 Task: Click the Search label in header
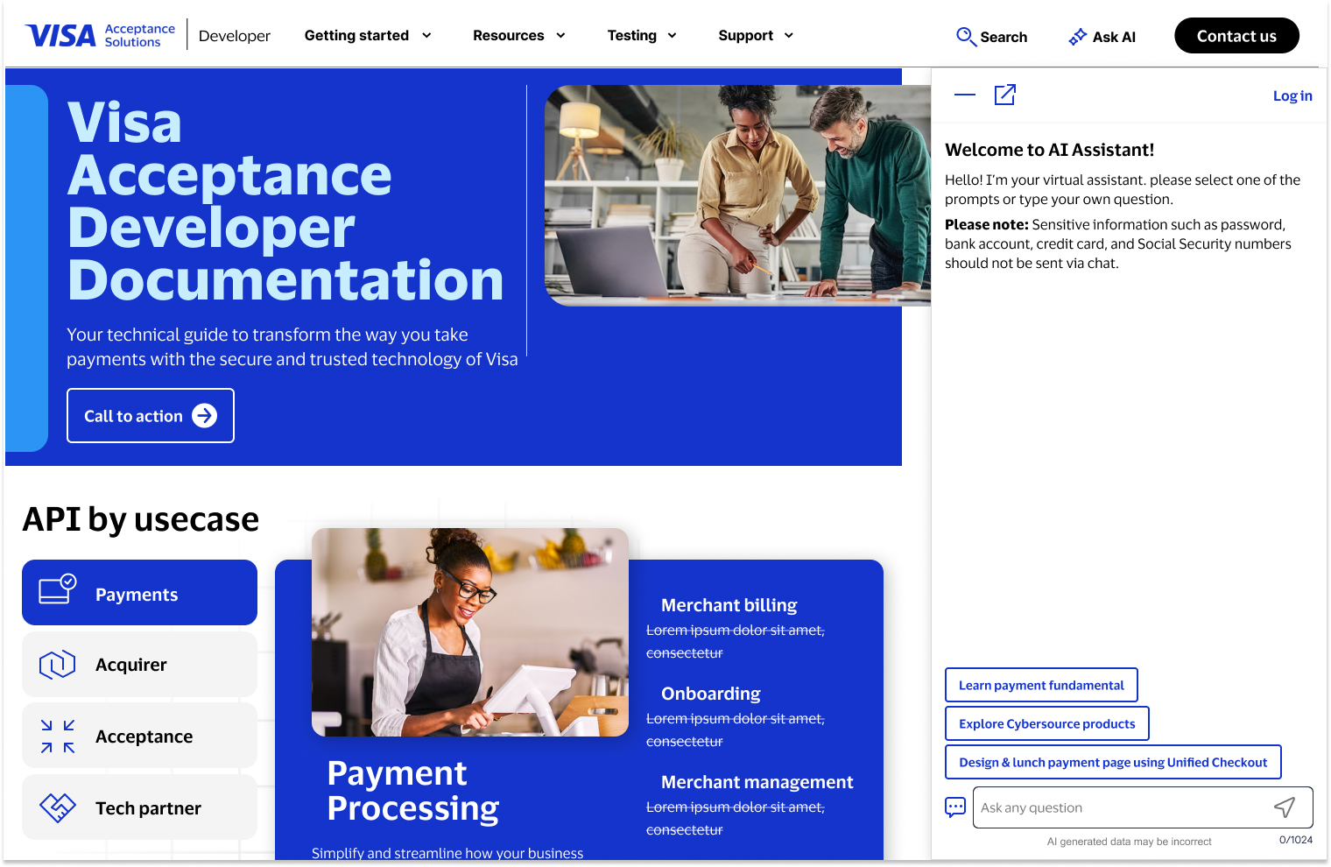pos(1004,37)
